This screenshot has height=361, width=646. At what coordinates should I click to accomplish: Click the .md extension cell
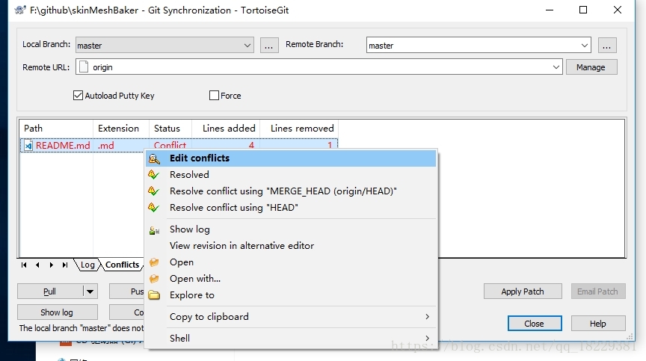coord(106,146)
